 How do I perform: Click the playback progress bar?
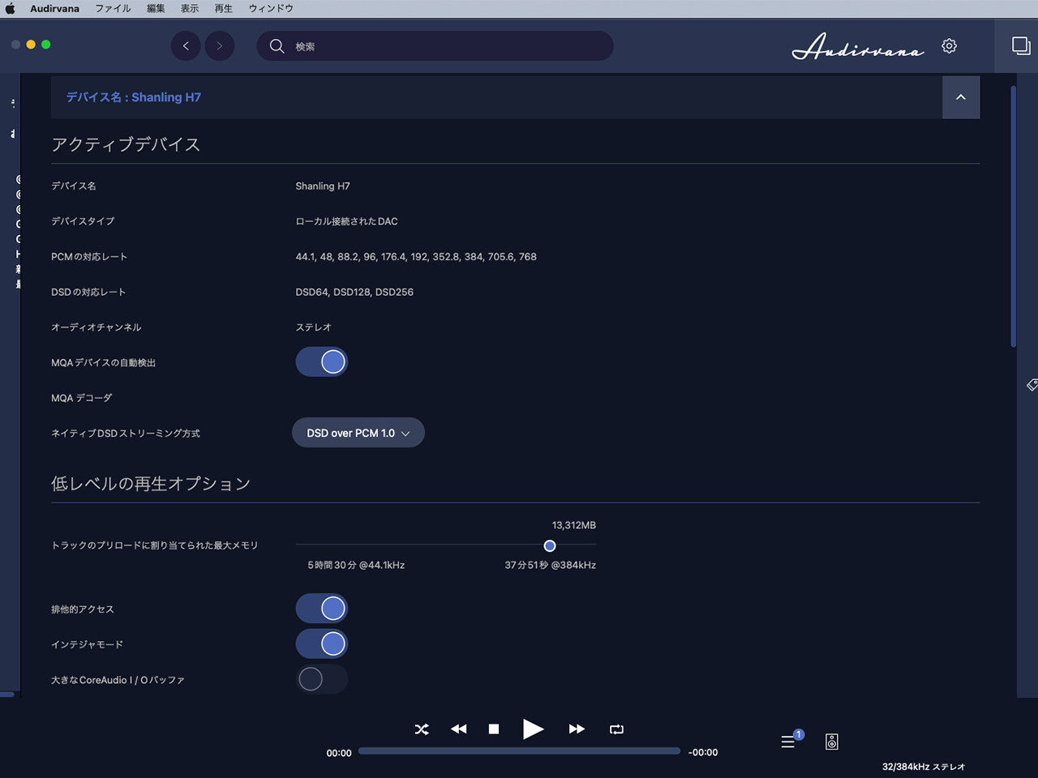click(x=519, y=751)
